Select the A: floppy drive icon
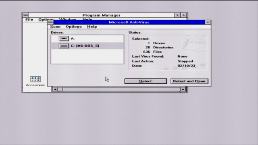Viewport: 258px width, 145px height. [64, 39]
